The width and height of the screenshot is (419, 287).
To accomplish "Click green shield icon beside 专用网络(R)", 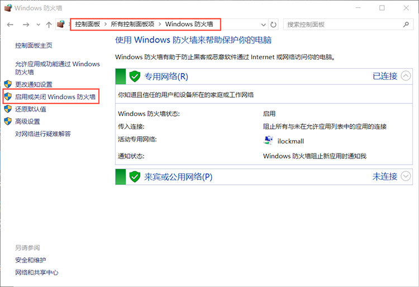I will 135,76.
